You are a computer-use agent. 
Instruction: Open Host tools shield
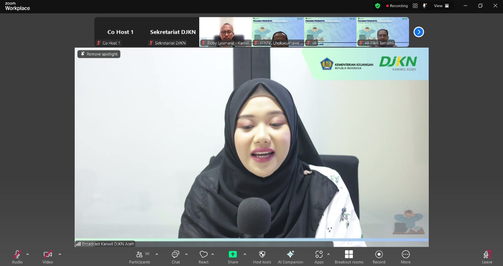tap(262, 257)
